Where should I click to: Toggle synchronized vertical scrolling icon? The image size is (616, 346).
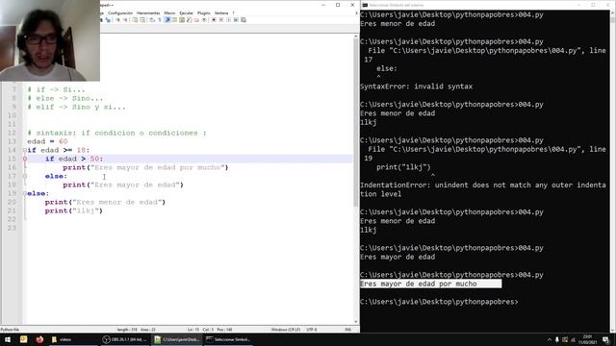pos(135,19)
